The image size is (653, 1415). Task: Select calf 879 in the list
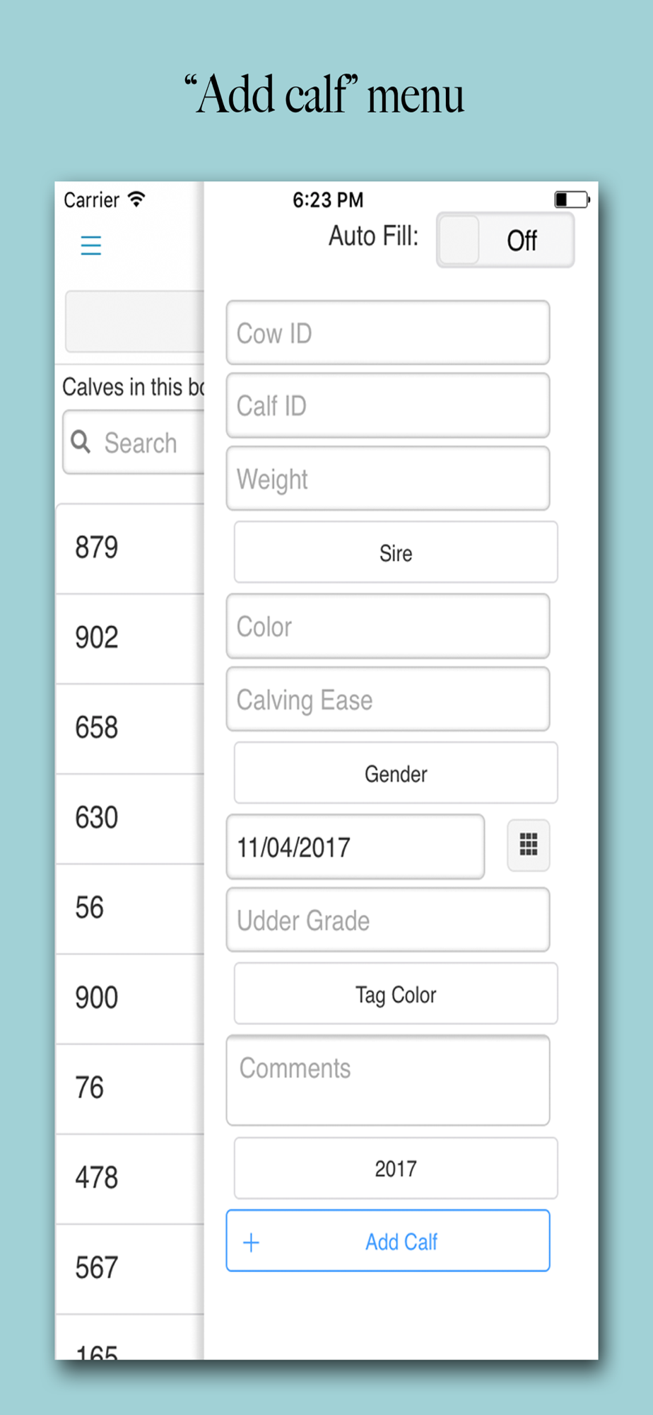pos(129,548)
